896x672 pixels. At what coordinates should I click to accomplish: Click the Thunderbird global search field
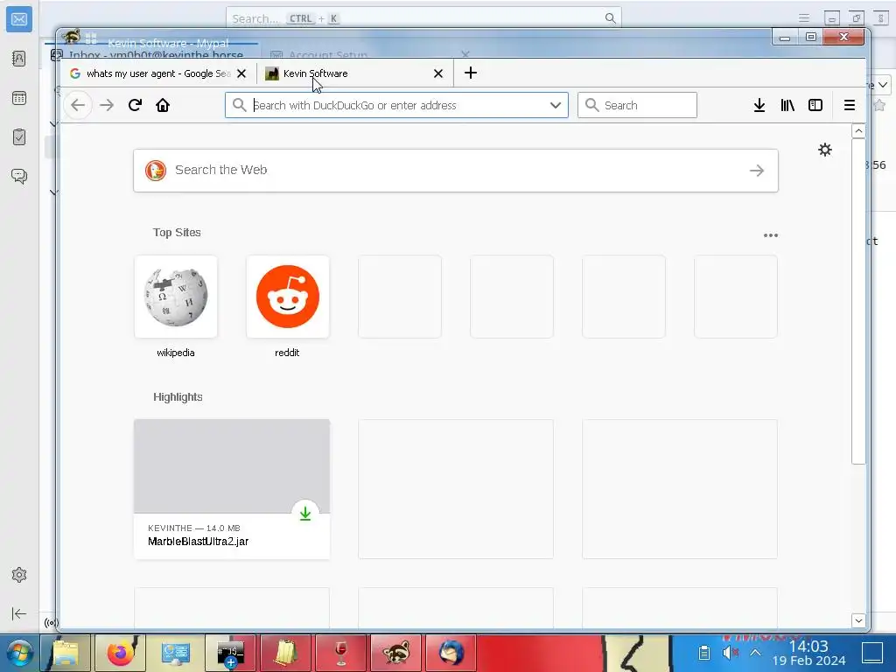(x=423, y=18)
